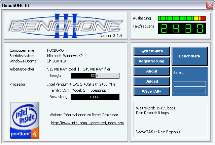The width and height of the screenshot is (215, 145).
Task: Click the Auslastung LED load meter
Action: pyautogui.click(x=182, y=18)
